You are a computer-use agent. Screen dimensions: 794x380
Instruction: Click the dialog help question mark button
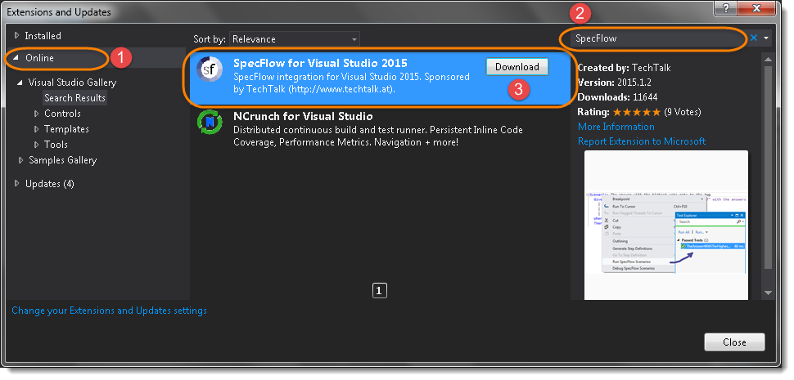click(x=726, y=8)
